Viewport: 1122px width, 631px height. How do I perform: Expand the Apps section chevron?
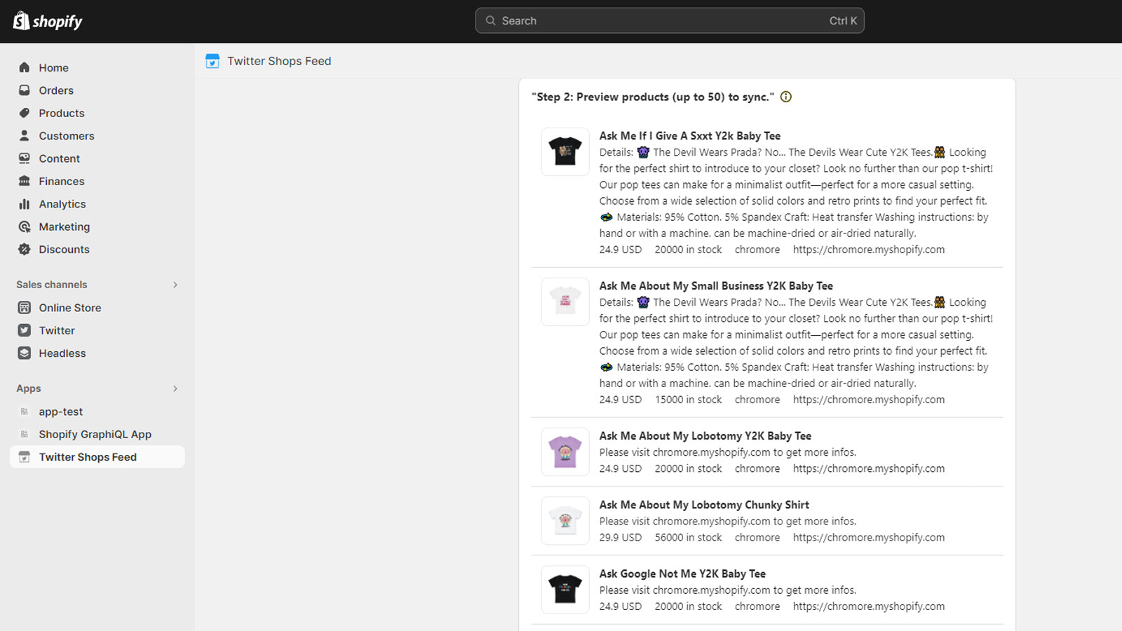pos(175,388)
